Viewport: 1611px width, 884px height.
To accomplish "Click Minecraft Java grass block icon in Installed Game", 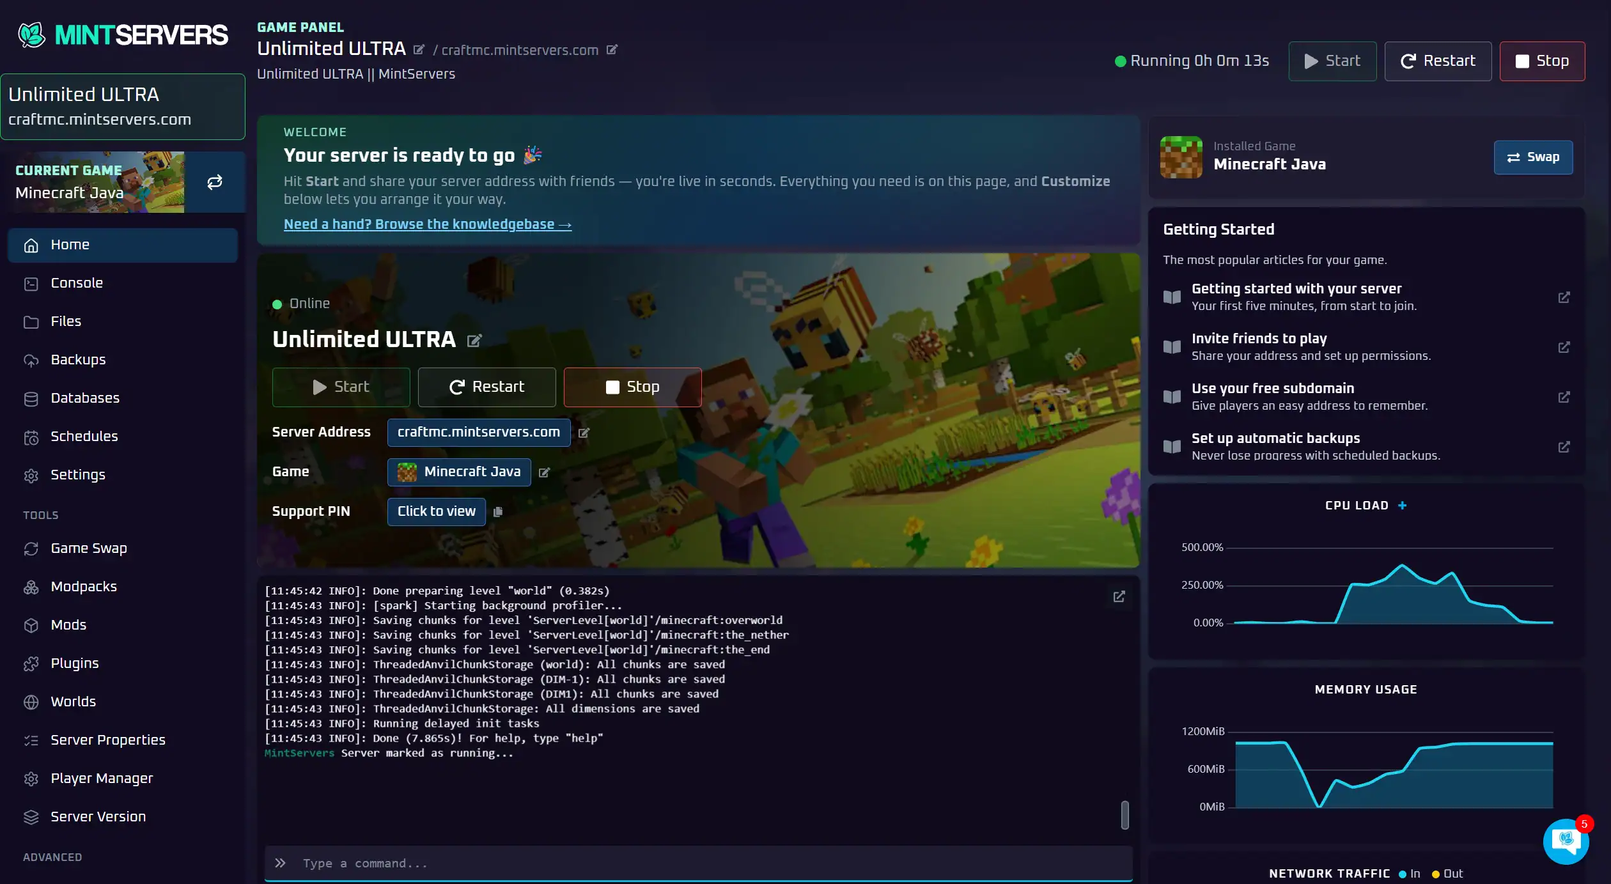I will pyautogui.click(x=1181, y=157).
